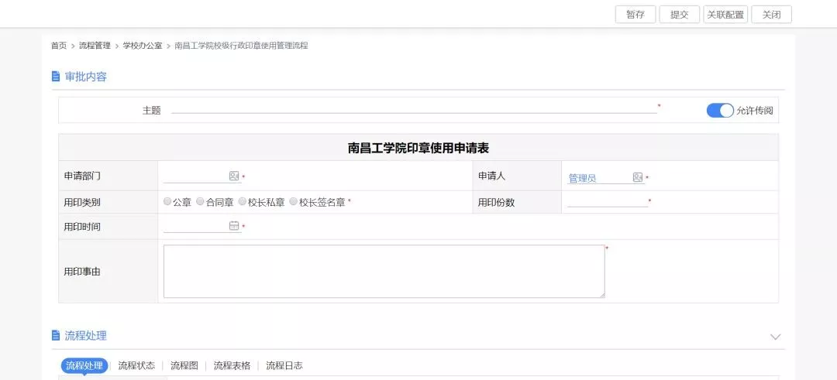This screenshot has height=380, width=837.
Task: Select the 公章 radio option
Action: [x=167, y=202]
